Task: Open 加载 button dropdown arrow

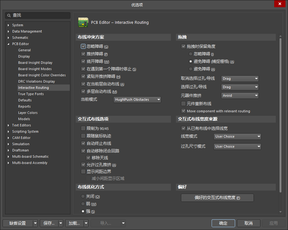Action: (x=86, y=223)
